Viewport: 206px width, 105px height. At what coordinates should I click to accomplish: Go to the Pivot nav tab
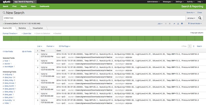pyautogui.click(x=15, y=7)
